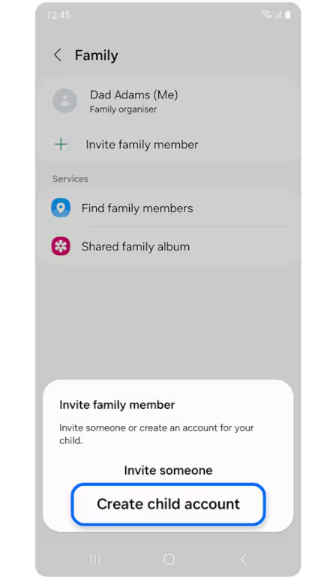Tap the Invite family member dialog heading
The width and height of the screenshot is (336, 579).
(117, 405)
